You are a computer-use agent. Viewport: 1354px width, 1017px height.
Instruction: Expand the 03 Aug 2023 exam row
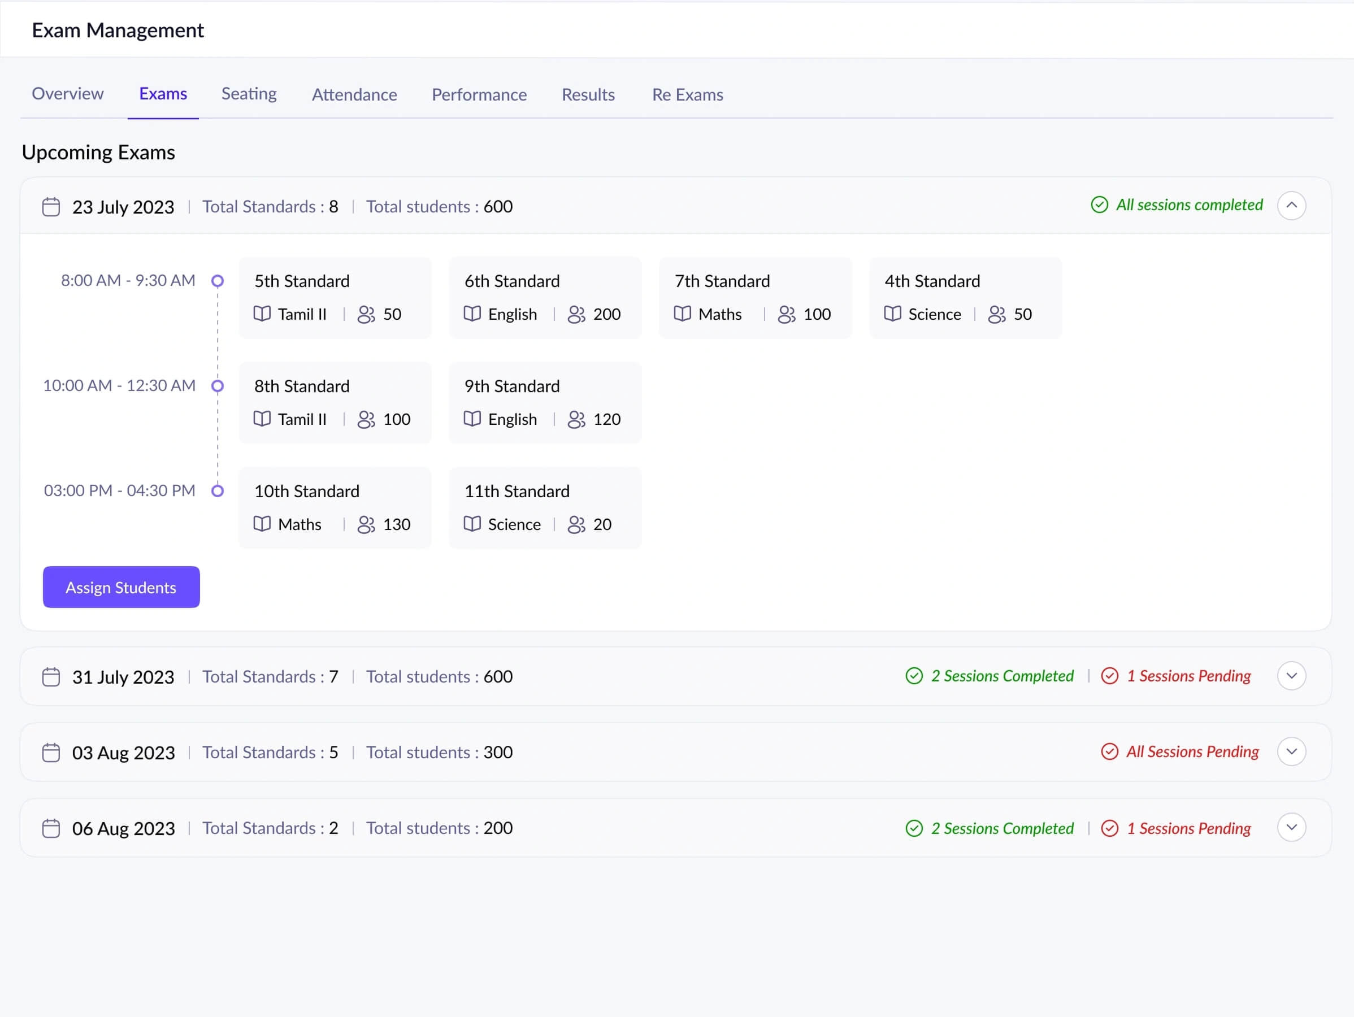pyautogui.click(x=1292, y=751)
